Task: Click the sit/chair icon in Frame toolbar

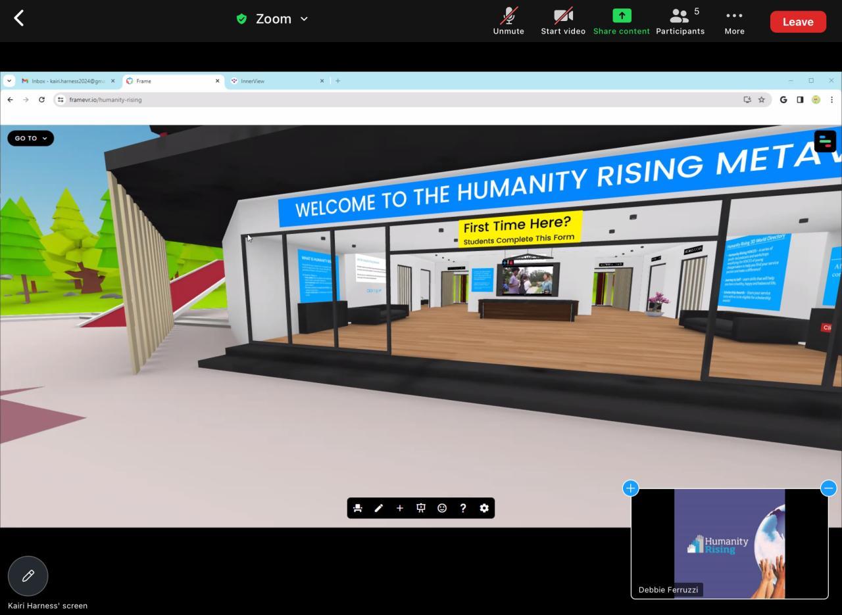Action: (x=358, y=508)
